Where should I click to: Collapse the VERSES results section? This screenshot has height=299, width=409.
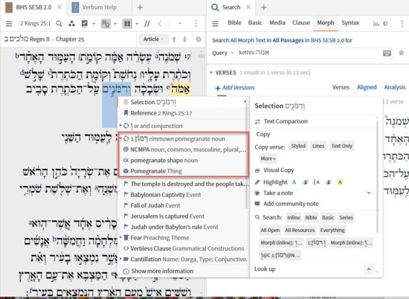[x=211, y=73]
